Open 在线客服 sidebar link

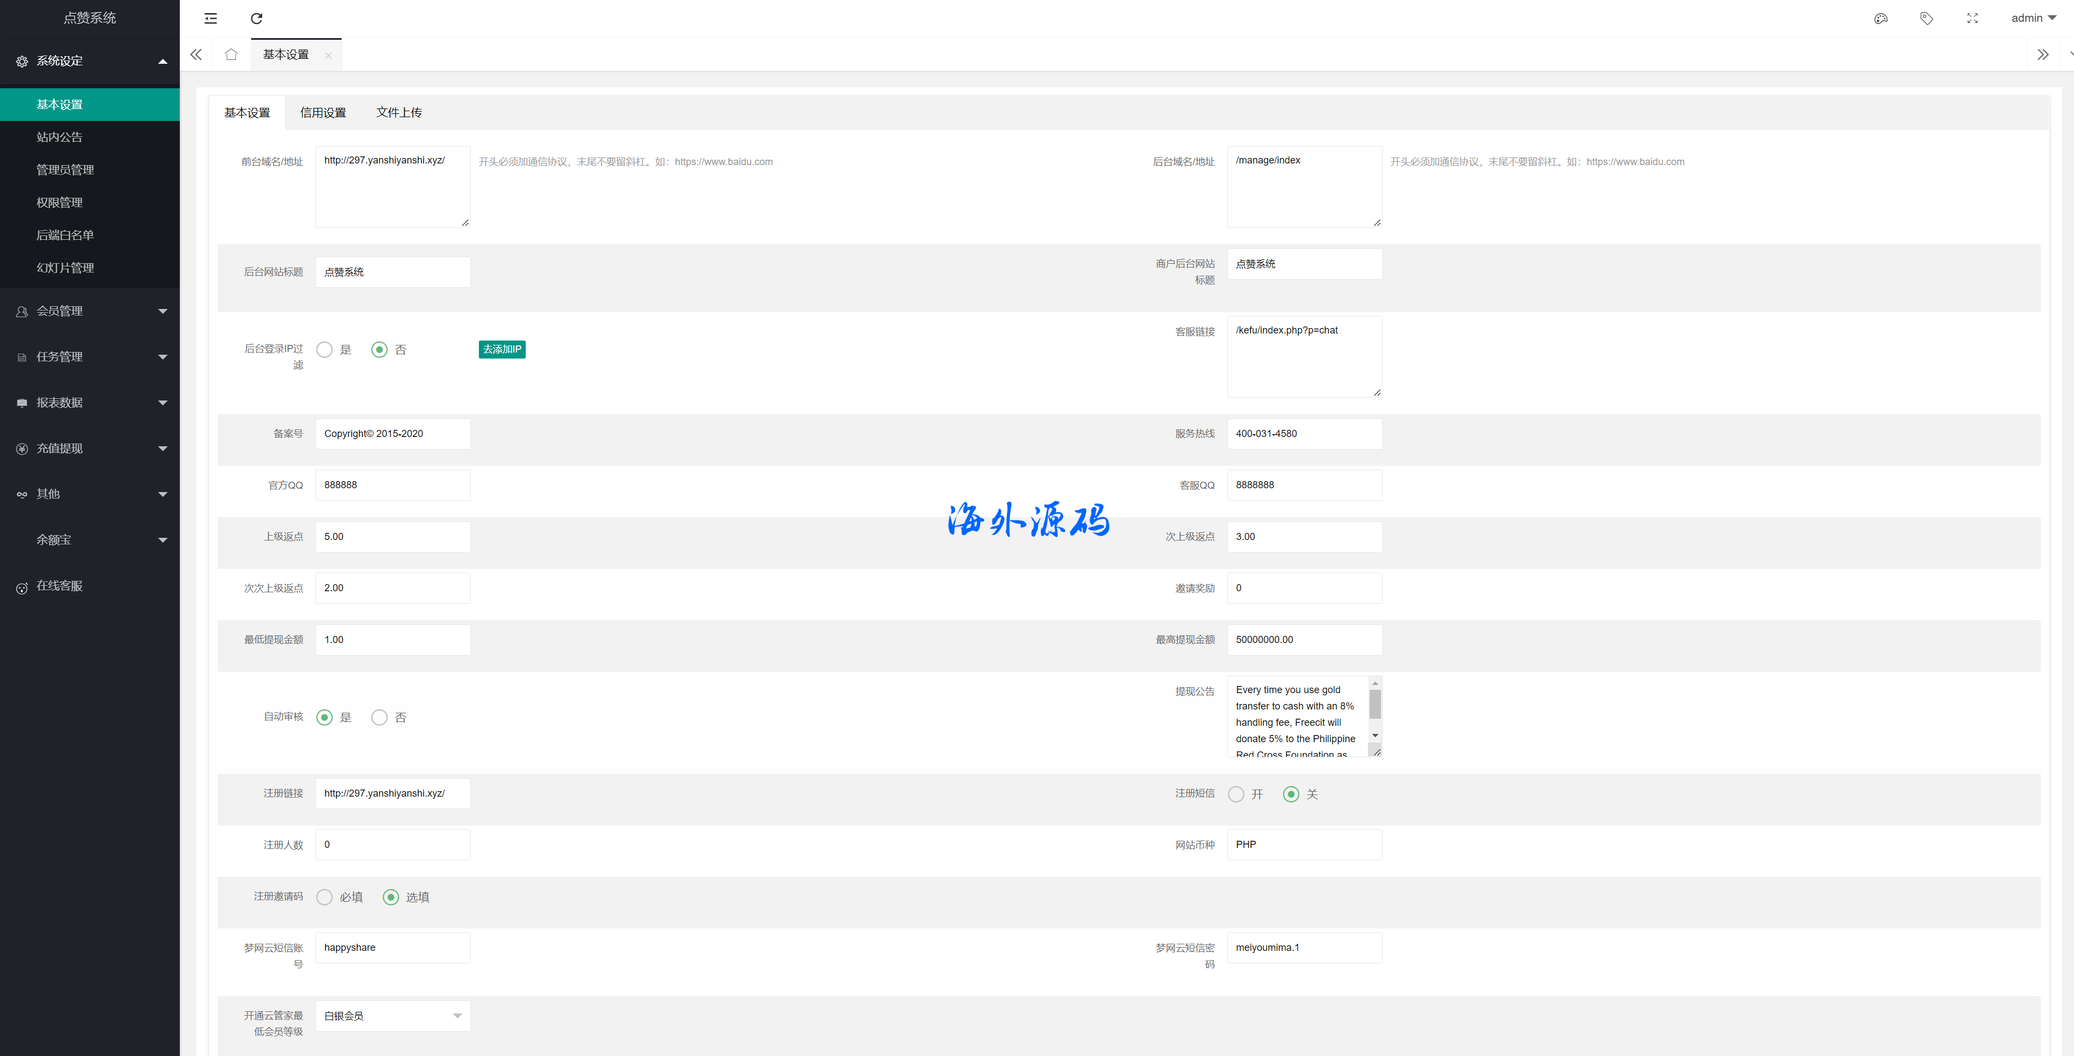59,586
